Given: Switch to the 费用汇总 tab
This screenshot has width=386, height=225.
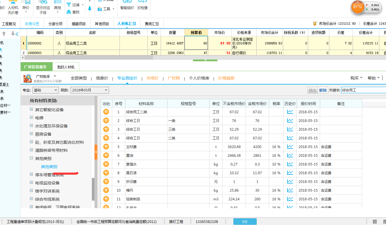Looking at the screenshot, I should tap(152, 24).
